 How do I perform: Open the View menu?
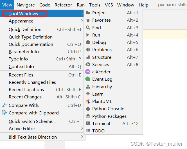pos(7,5)
